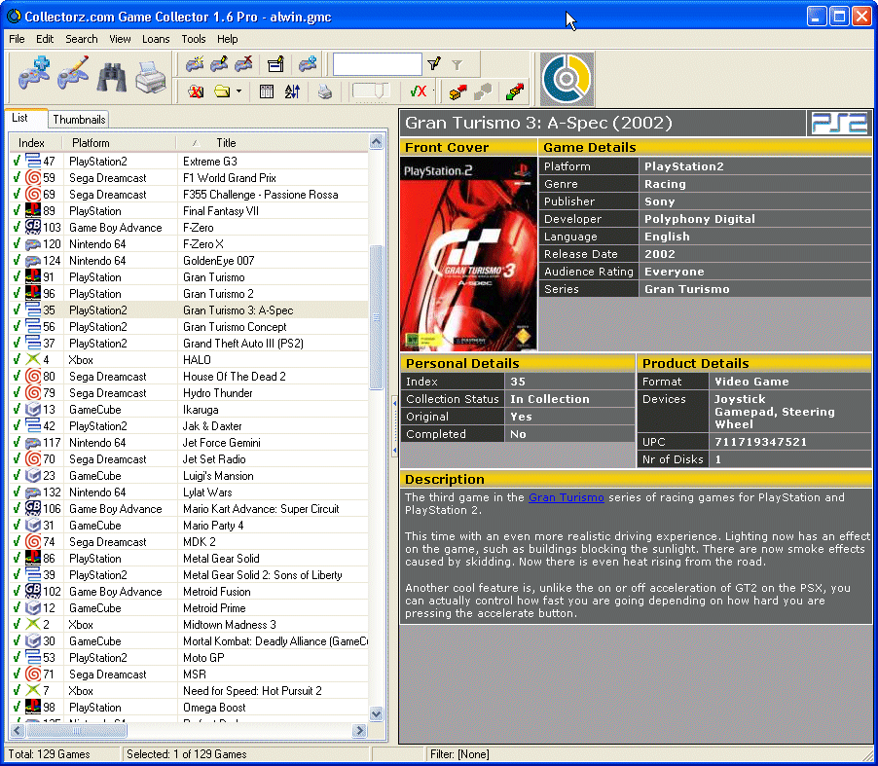The height and width of the screenshot is (766, 878).
Task: Follow the Gran Turismo link in the description
Action: pos(567,497)
